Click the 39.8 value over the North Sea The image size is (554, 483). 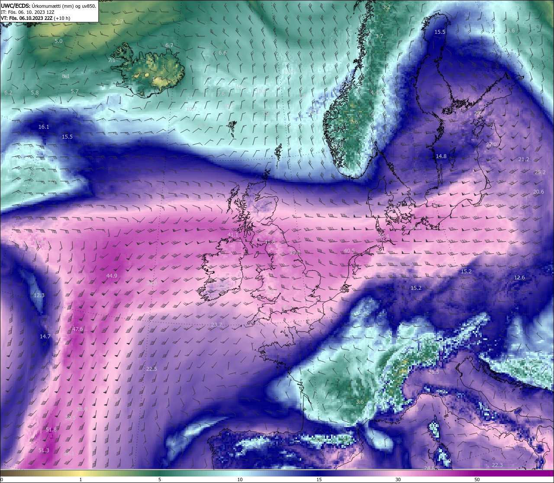coord(295,253)
